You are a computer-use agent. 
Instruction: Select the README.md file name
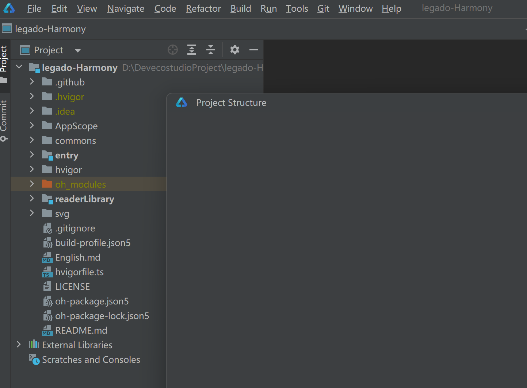coord(81,330)
